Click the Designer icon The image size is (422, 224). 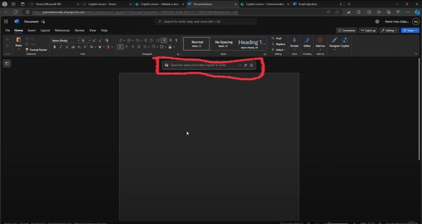pyautogui.click(x=335, y=40)
